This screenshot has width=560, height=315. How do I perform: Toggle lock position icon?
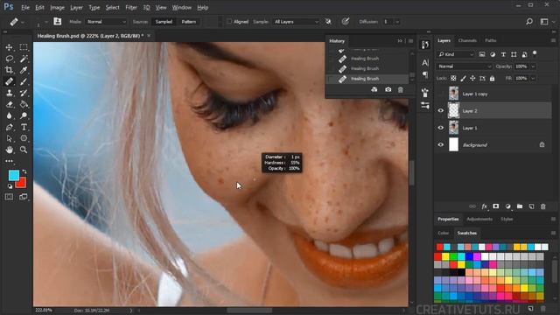(x=472, y=78)
